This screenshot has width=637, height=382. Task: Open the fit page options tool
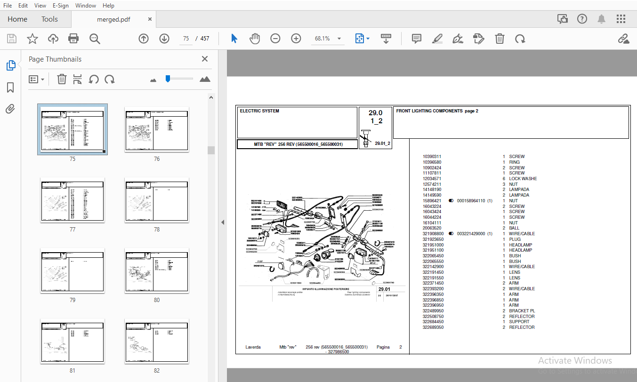click(359, 39)
